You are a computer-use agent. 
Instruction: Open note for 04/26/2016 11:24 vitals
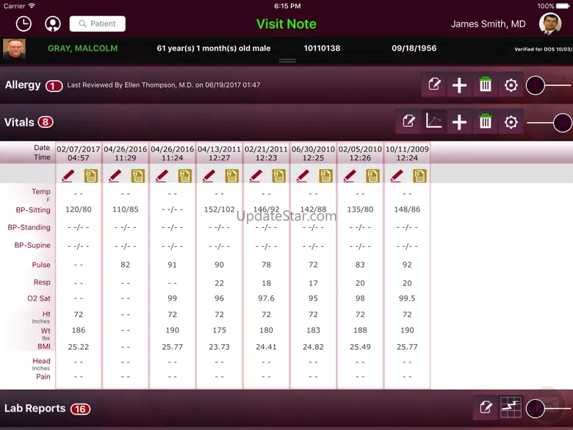pyautogui.click(x=185, y=176)
